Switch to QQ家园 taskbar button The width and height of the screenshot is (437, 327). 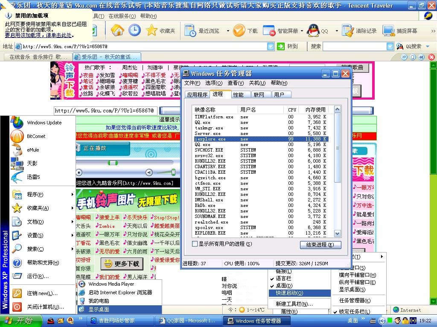(x=188, y=321)
